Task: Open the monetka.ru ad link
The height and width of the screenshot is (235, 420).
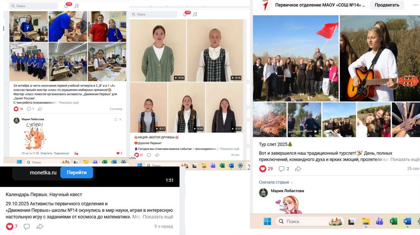Action: (x=43, y=172)
